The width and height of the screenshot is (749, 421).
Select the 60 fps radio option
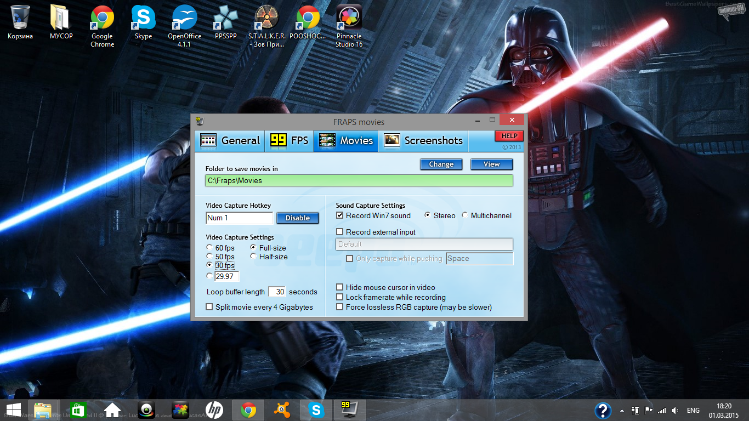209,248
